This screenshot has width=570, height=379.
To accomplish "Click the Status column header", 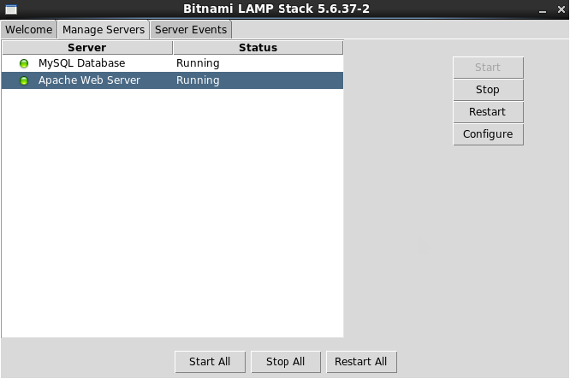I will pos(258,48).
